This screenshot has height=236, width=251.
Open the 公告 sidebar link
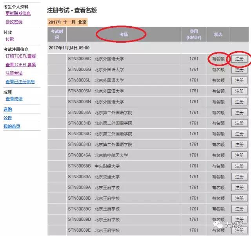(x=7, y=118)
